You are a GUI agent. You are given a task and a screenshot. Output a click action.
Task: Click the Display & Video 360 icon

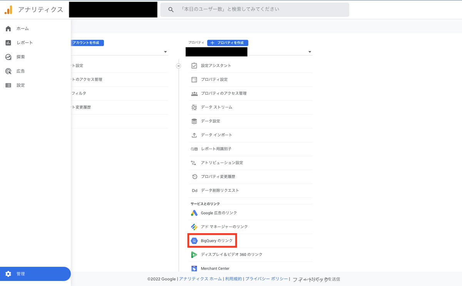point(194,255)
